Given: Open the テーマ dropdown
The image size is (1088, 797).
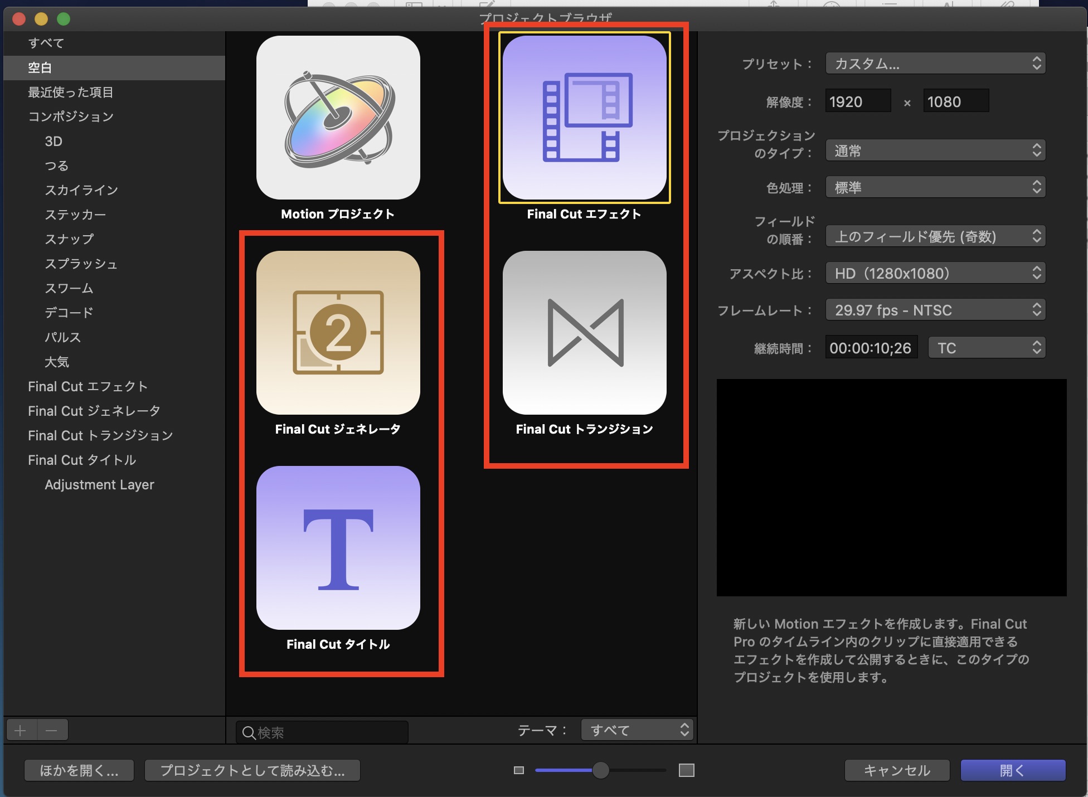Looking at the screenshot, I should [637, 730].
